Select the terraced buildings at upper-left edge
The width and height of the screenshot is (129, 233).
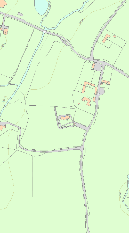pyautogui.click(x=4, y=31)
